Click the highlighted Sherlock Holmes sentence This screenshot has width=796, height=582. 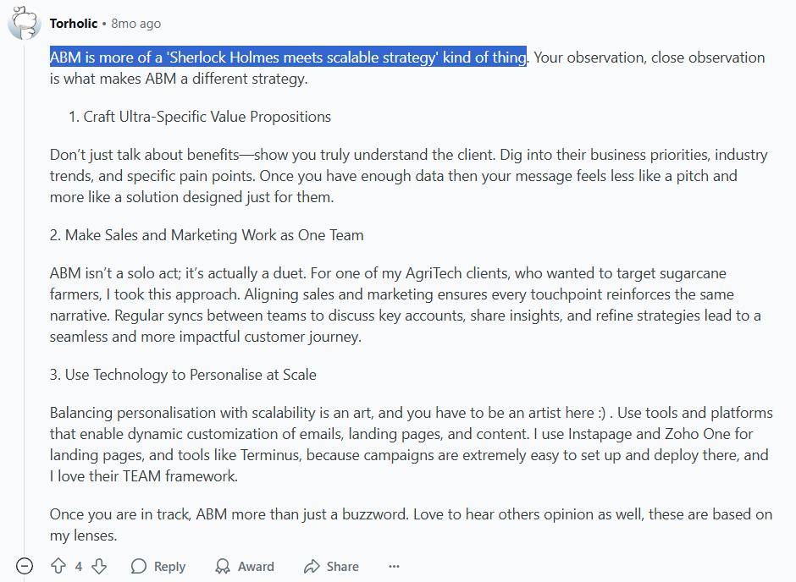click(x=287, y=57)
